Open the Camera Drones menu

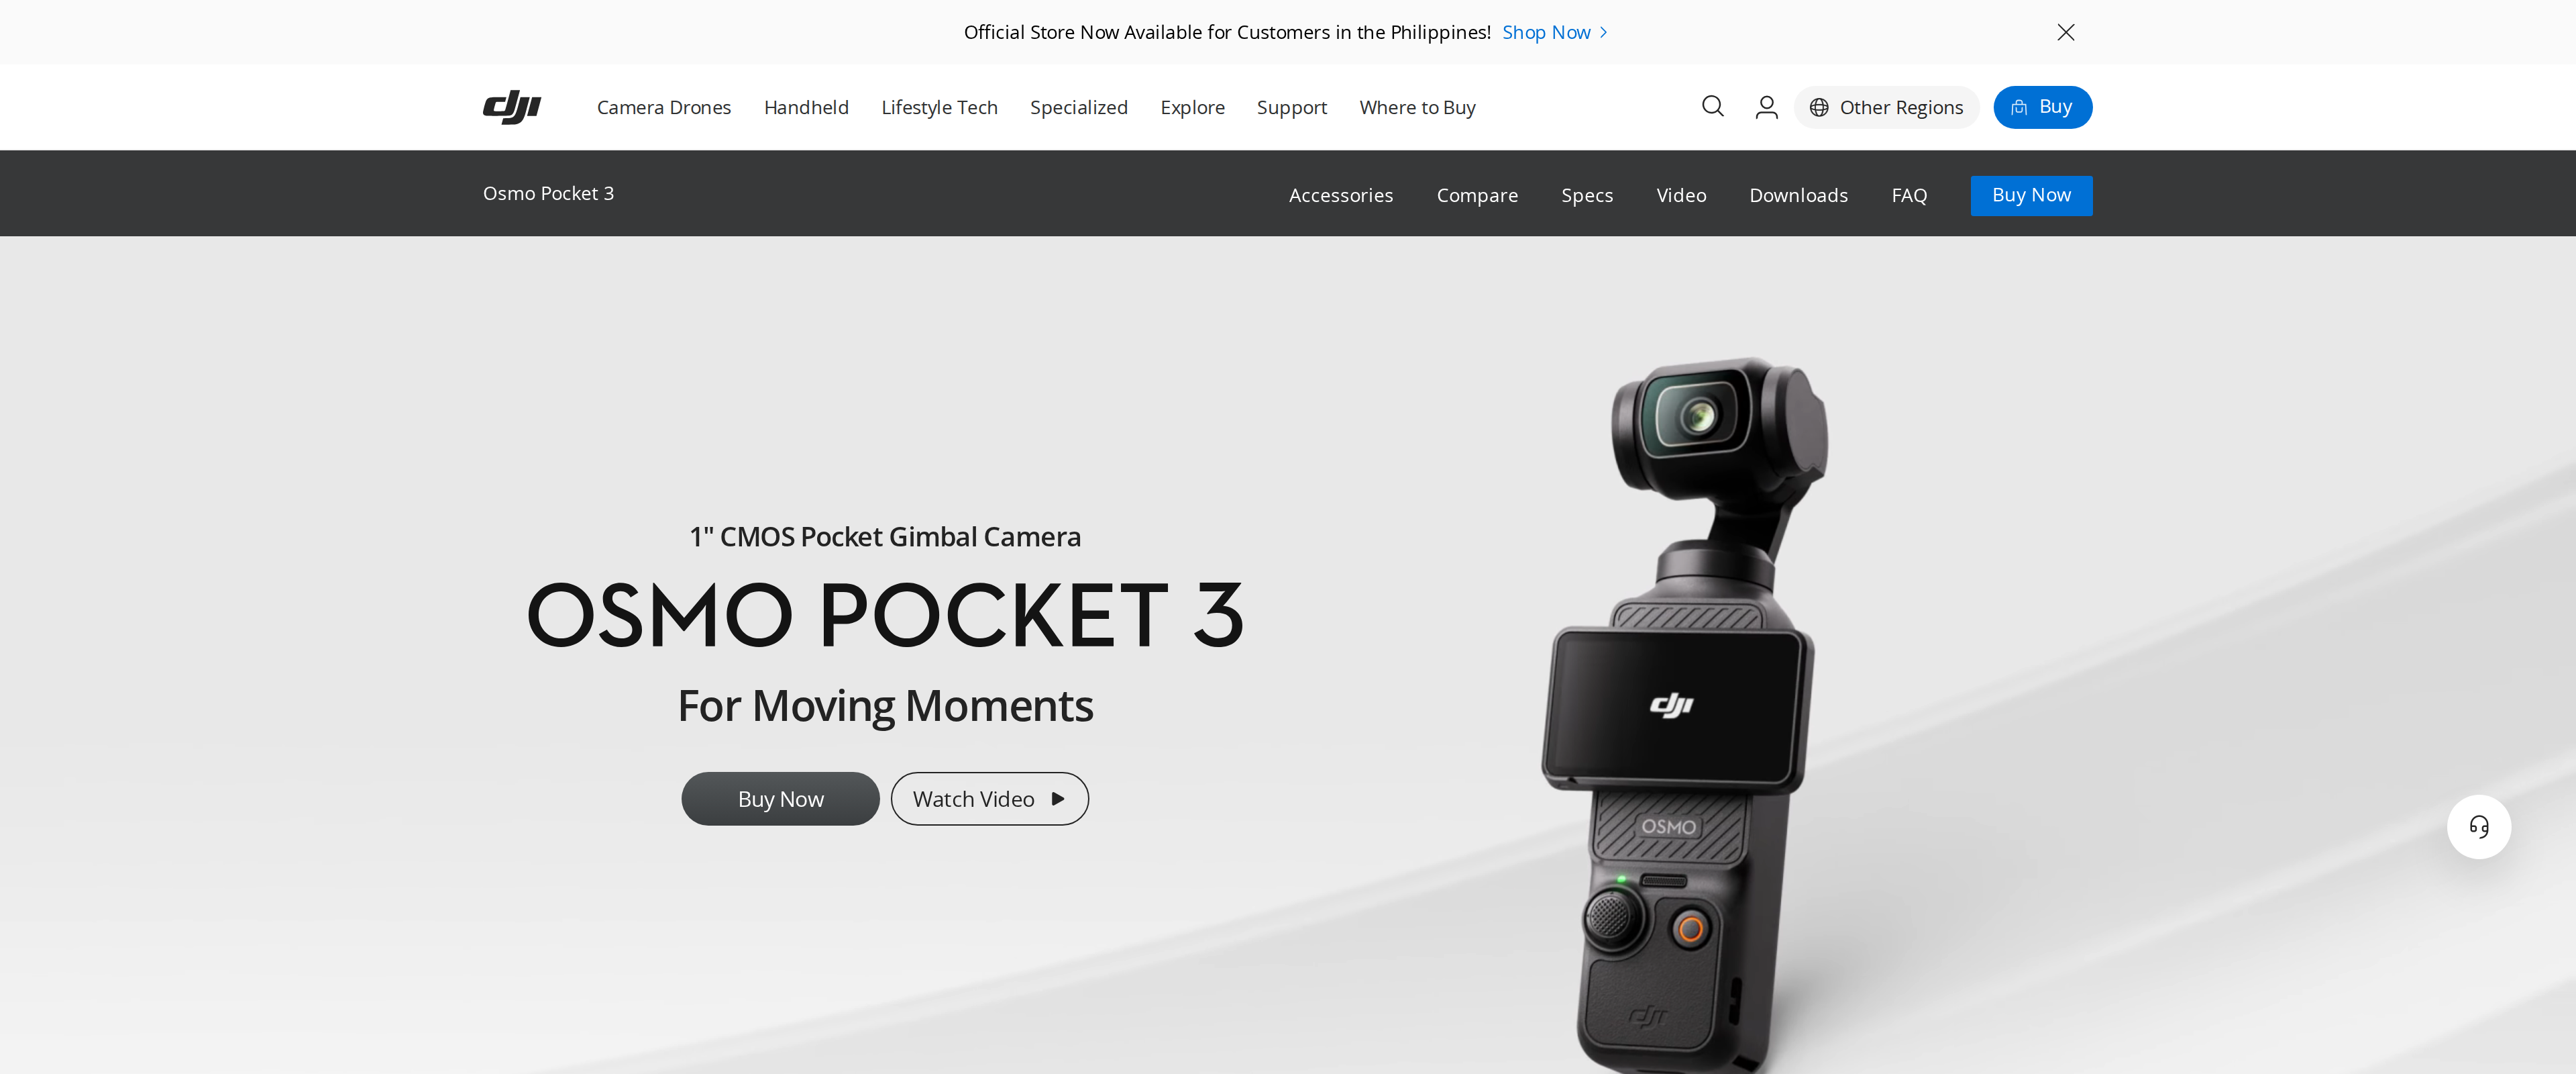tap(664, 107)
